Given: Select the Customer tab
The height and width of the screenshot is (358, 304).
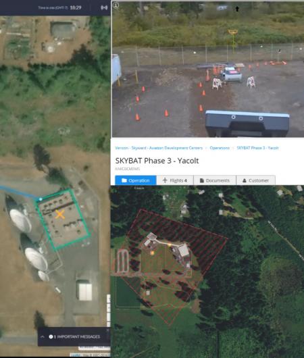Looking at the screenshot, I should pos(255,180).
